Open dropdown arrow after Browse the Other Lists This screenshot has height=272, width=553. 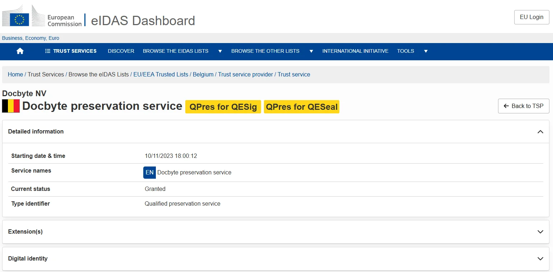(311, 51)
